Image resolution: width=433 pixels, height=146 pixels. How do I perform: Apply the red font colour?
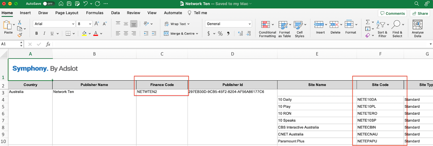pyautogui.click(x=96, y=34)
